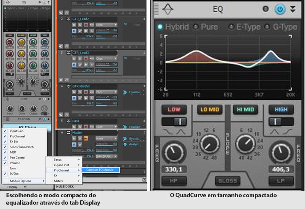The width and height of the screenshot is (305, 209).
Task: Open Clips dropdown on GTR_Lead3 track
Action: [x=106, y=58]
